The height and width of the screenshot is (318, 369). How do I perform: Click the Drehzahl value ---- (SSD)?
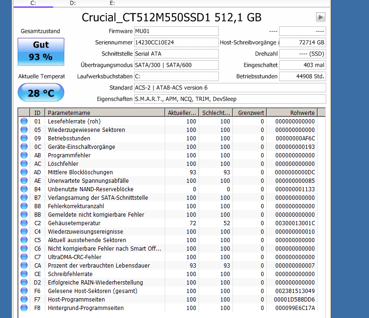click(302, 54)
